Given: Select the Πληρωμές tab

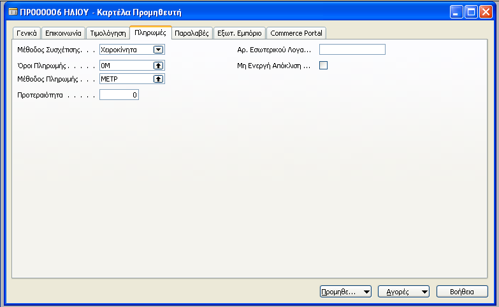Looking at the screenshot, I should pyautogui.click(x=150, y=32).
